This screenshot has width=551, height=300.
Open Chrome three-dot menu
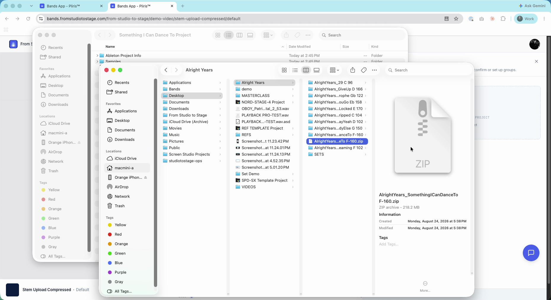click(x=544, y=19)
